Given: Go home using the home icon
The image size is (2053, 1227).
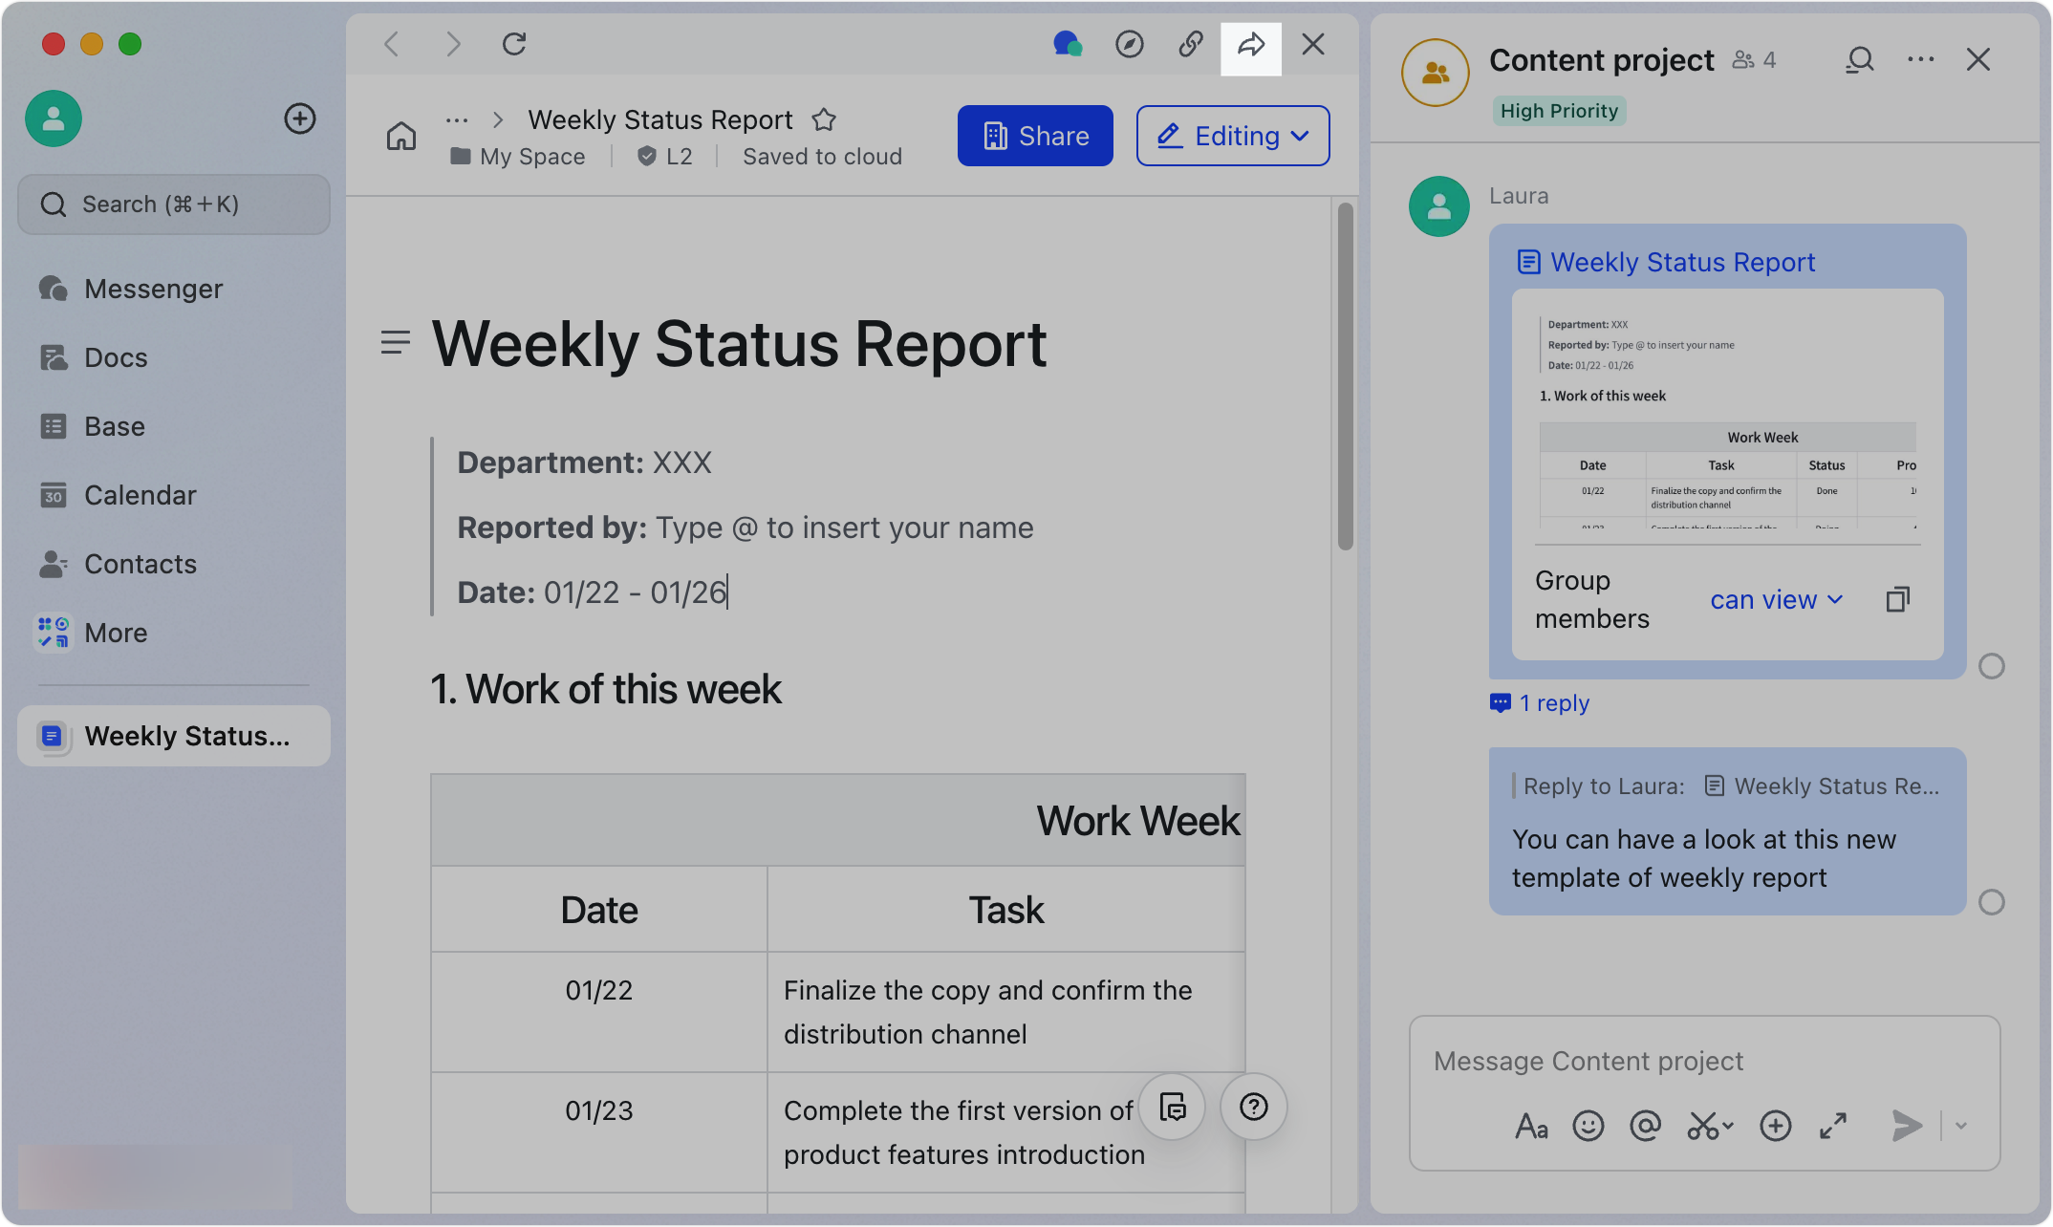Looking at the screenshot, I should tap(401, 136).
